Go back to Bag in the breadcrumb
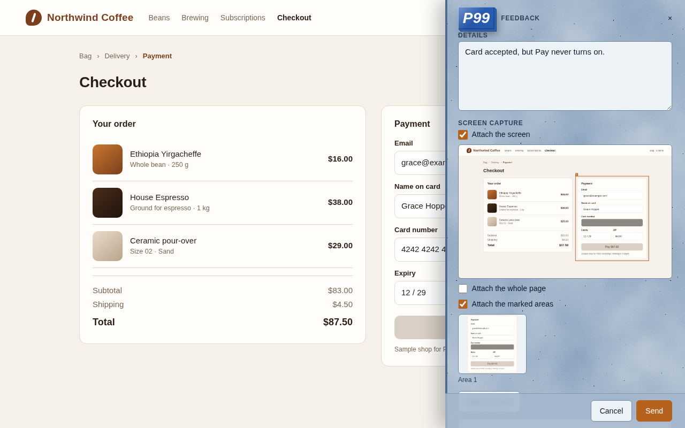 85,56
